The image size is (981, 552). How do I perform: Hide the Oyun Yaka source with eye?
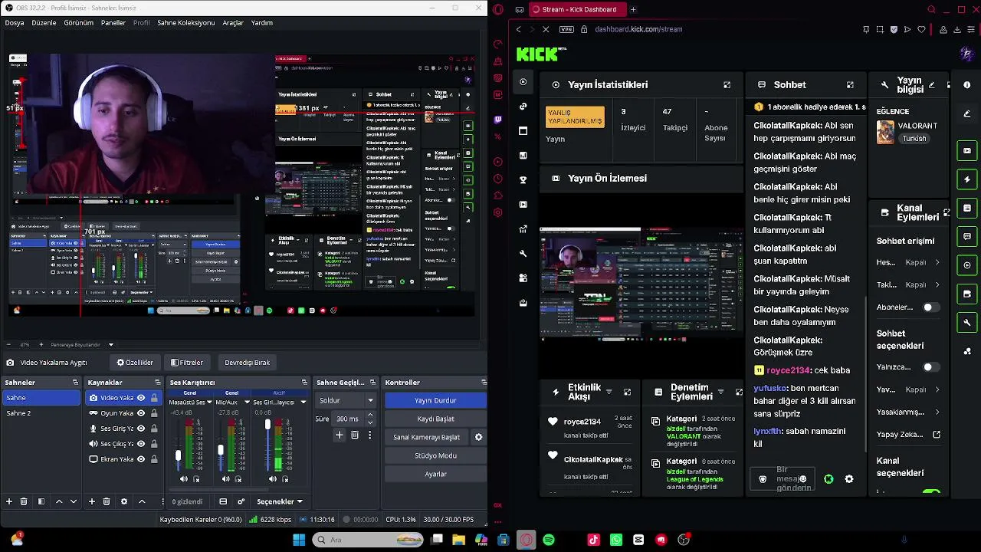point(141,413)
